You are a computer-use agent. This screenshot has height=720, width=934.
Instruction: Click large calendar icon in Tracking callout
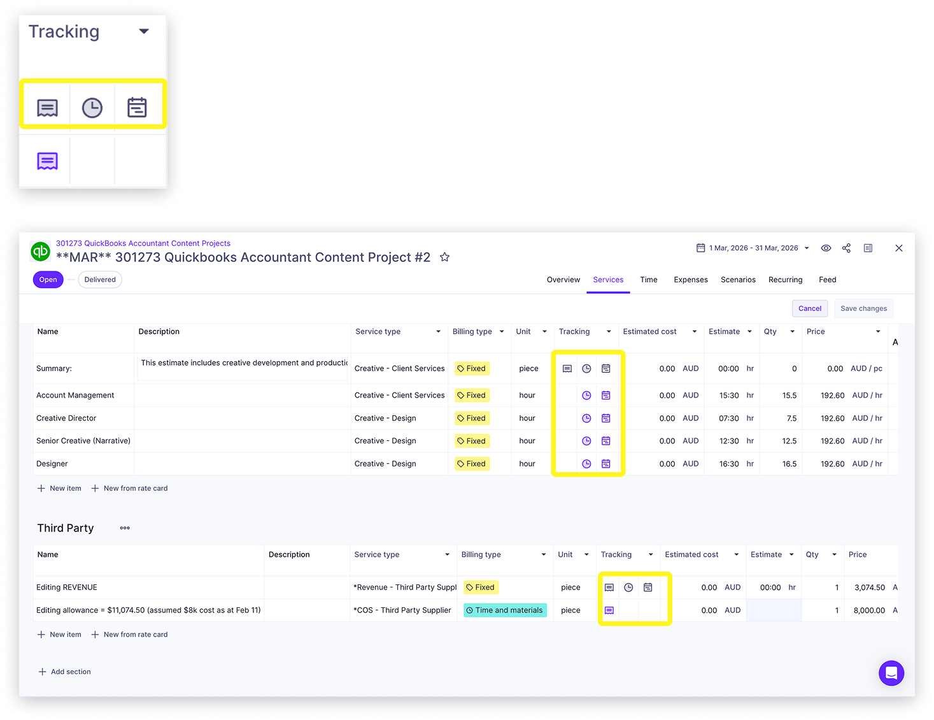137,108
